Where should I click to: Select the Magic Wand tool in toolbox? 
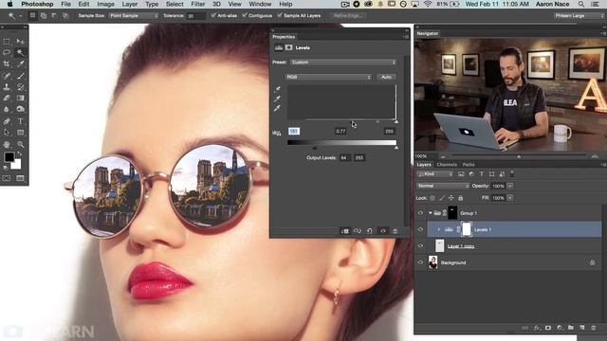[20, 52]
